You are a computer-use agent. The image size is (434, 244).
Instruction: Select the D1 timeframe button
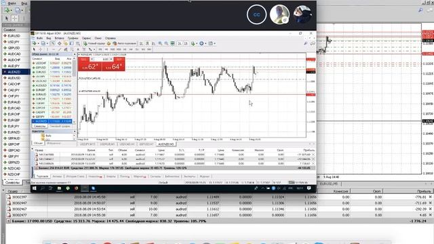(x=137, y=49)
